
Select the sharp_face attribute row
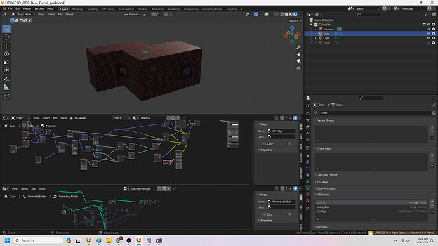(x=371, y=207)
